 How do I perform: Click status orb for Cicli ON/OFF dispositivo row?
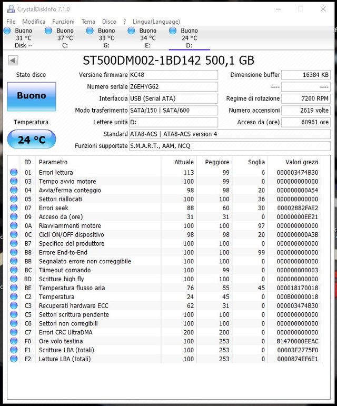click(x=14, y=234)
